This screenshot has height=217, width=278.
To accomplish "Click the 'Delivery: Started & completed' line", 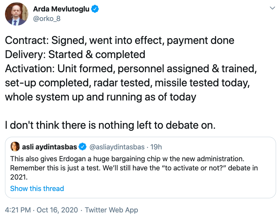I will (x=75, y=54).
